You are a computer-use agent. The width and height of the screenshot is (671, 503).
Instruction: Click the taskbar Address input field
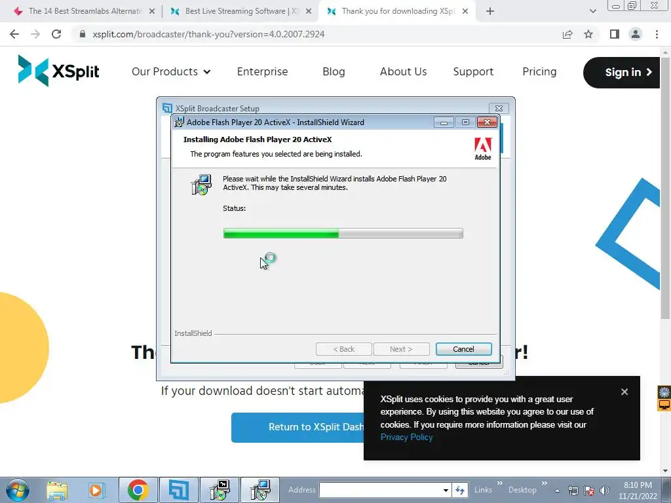coord(381,490)
